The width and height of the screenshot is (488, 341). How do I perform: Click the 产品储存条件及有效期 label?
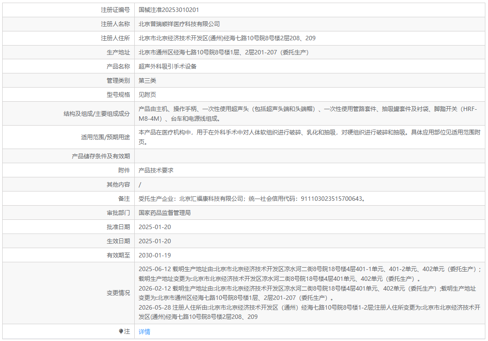click(101, 156)
